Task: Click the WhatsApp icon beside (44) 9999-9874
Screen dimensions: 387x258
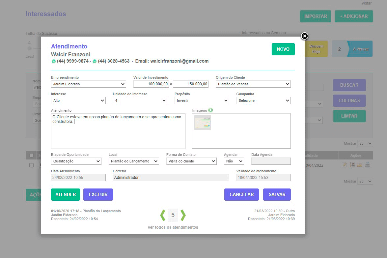Action: [53, 61]
